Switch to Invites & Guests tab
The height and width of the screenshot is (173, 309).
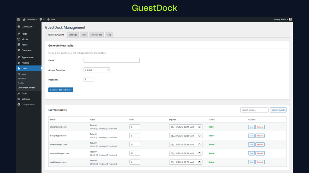point(56,35)
